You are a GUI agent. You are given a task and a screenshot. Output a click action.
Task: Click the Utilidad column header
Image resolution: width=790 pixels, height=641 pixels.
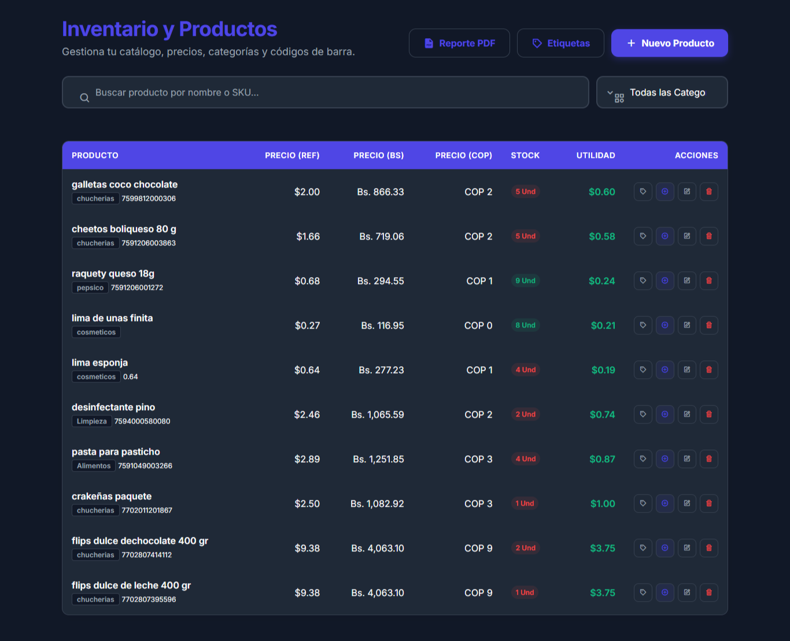595,156
